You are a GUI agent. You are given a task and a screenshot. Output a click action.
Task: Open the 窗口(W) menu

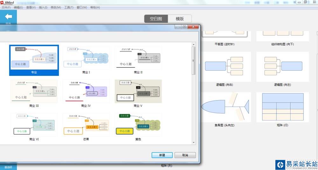tap(82, 8)
